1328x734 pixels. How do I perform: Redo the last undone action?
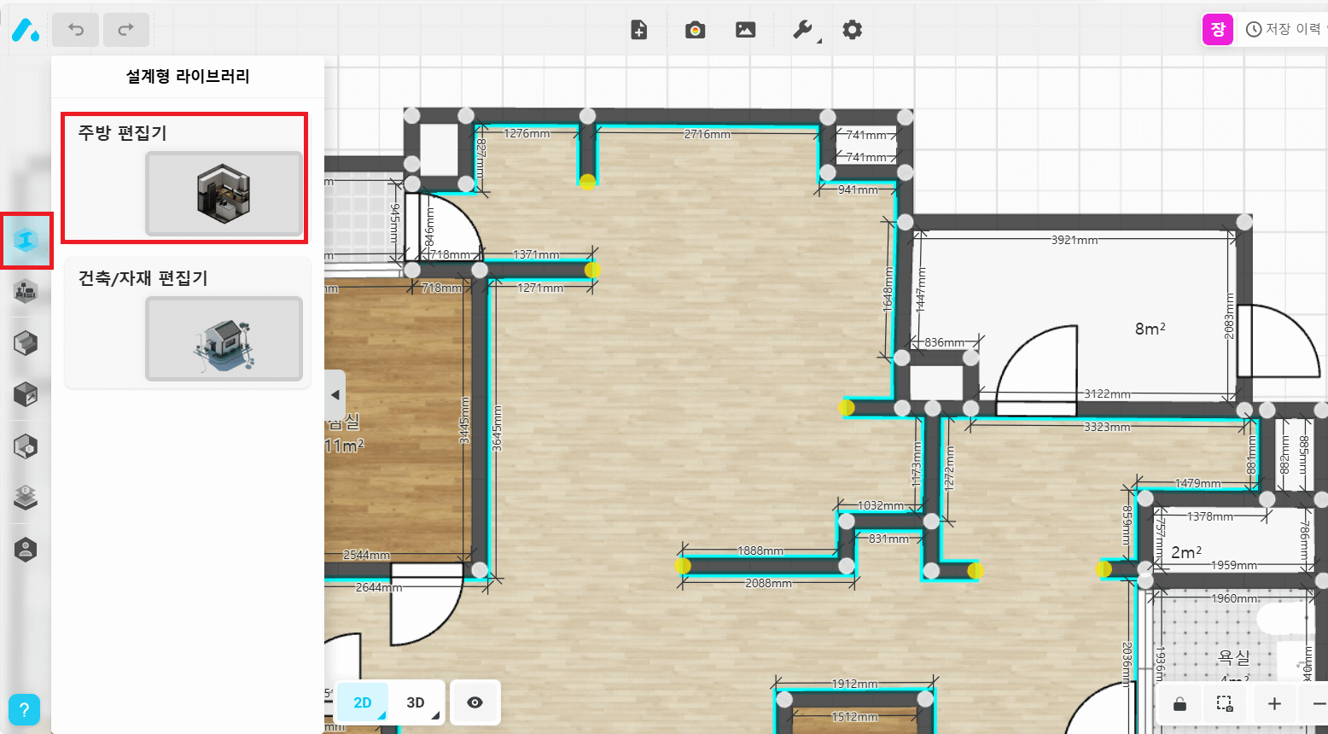pyautogui.click(x=126, y=30)
